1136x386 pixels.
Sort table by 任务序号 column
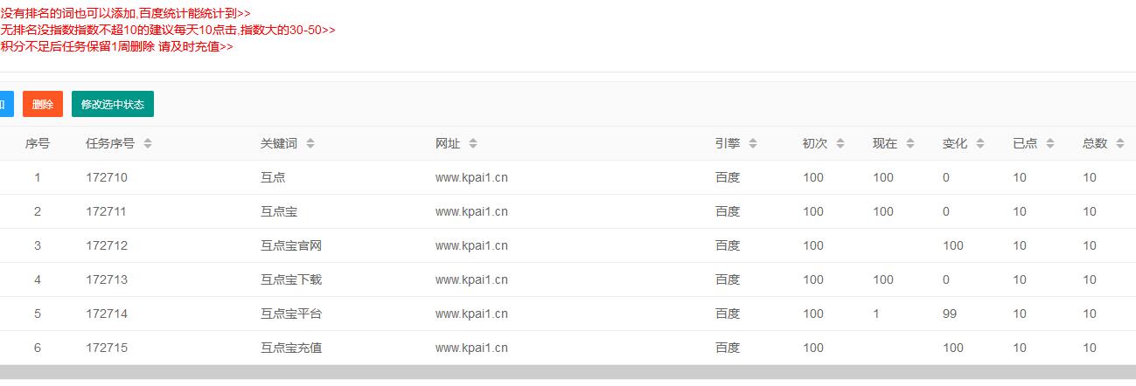coord(148,143)
